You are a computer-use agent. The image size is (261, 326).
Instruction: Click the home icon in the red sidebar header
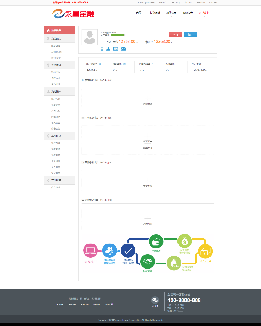click(48, 30)
